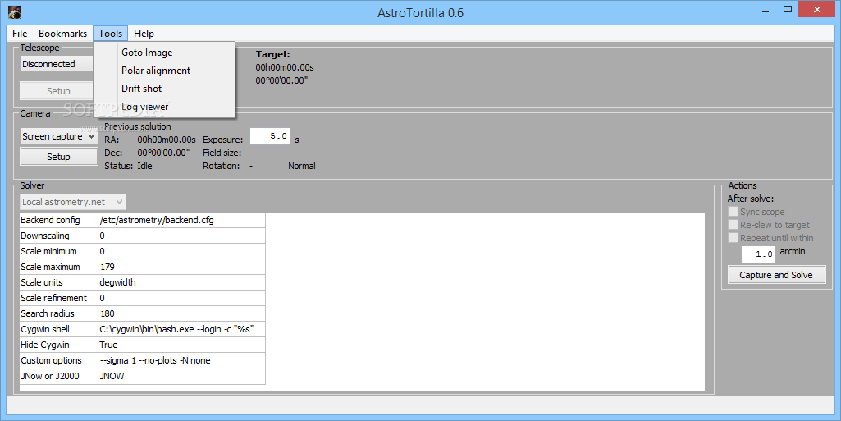Click the Search radius label cell
This screenshot has width=841, height=421.
(x=58, y=313)
